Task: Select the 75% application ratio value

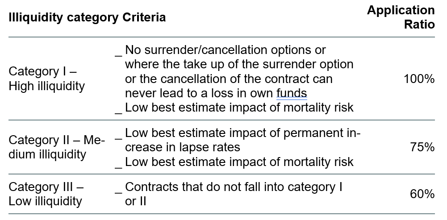Action: pos(422,147)
